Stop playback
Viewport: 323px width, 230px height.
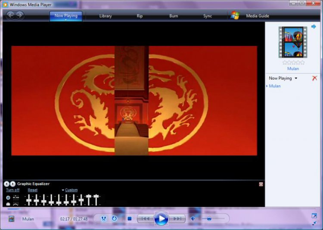click(x=129, y=218)
